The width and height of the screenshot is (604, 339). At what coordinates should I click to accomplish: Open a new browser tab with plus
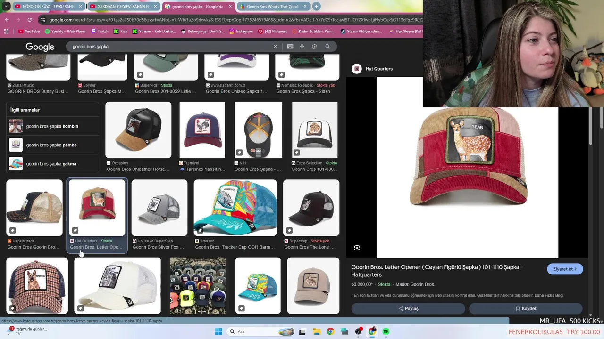(316, 7)
